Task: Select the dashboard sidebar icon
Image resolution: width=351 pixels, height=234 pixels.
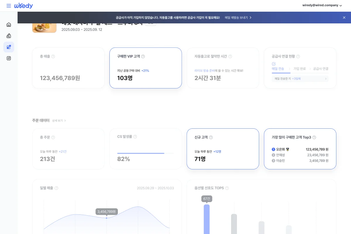Action: (9, 47)
